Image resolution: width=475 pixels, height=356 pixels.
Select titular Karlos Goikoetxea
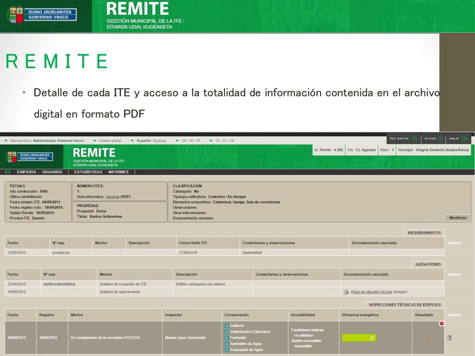(x=106, y=216)
